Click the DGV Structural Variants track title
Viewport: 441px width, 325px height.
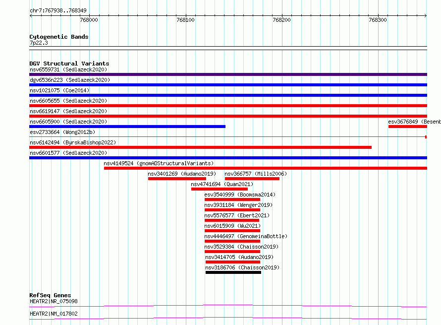[x=69, y=64]
